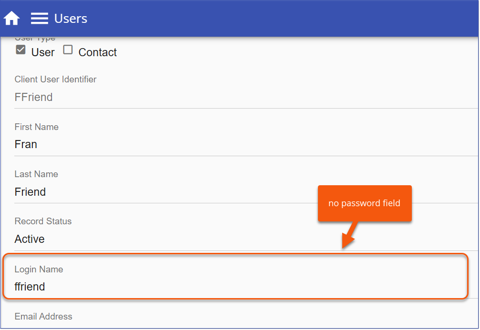
Task: Click the Login Name label
Action: point(39,270)
